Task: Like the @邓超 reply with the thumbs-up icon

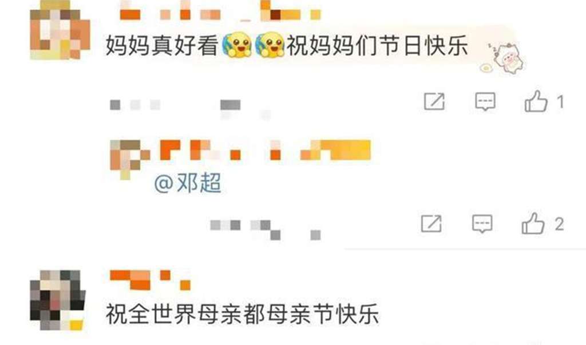Action: coord(533,223)
